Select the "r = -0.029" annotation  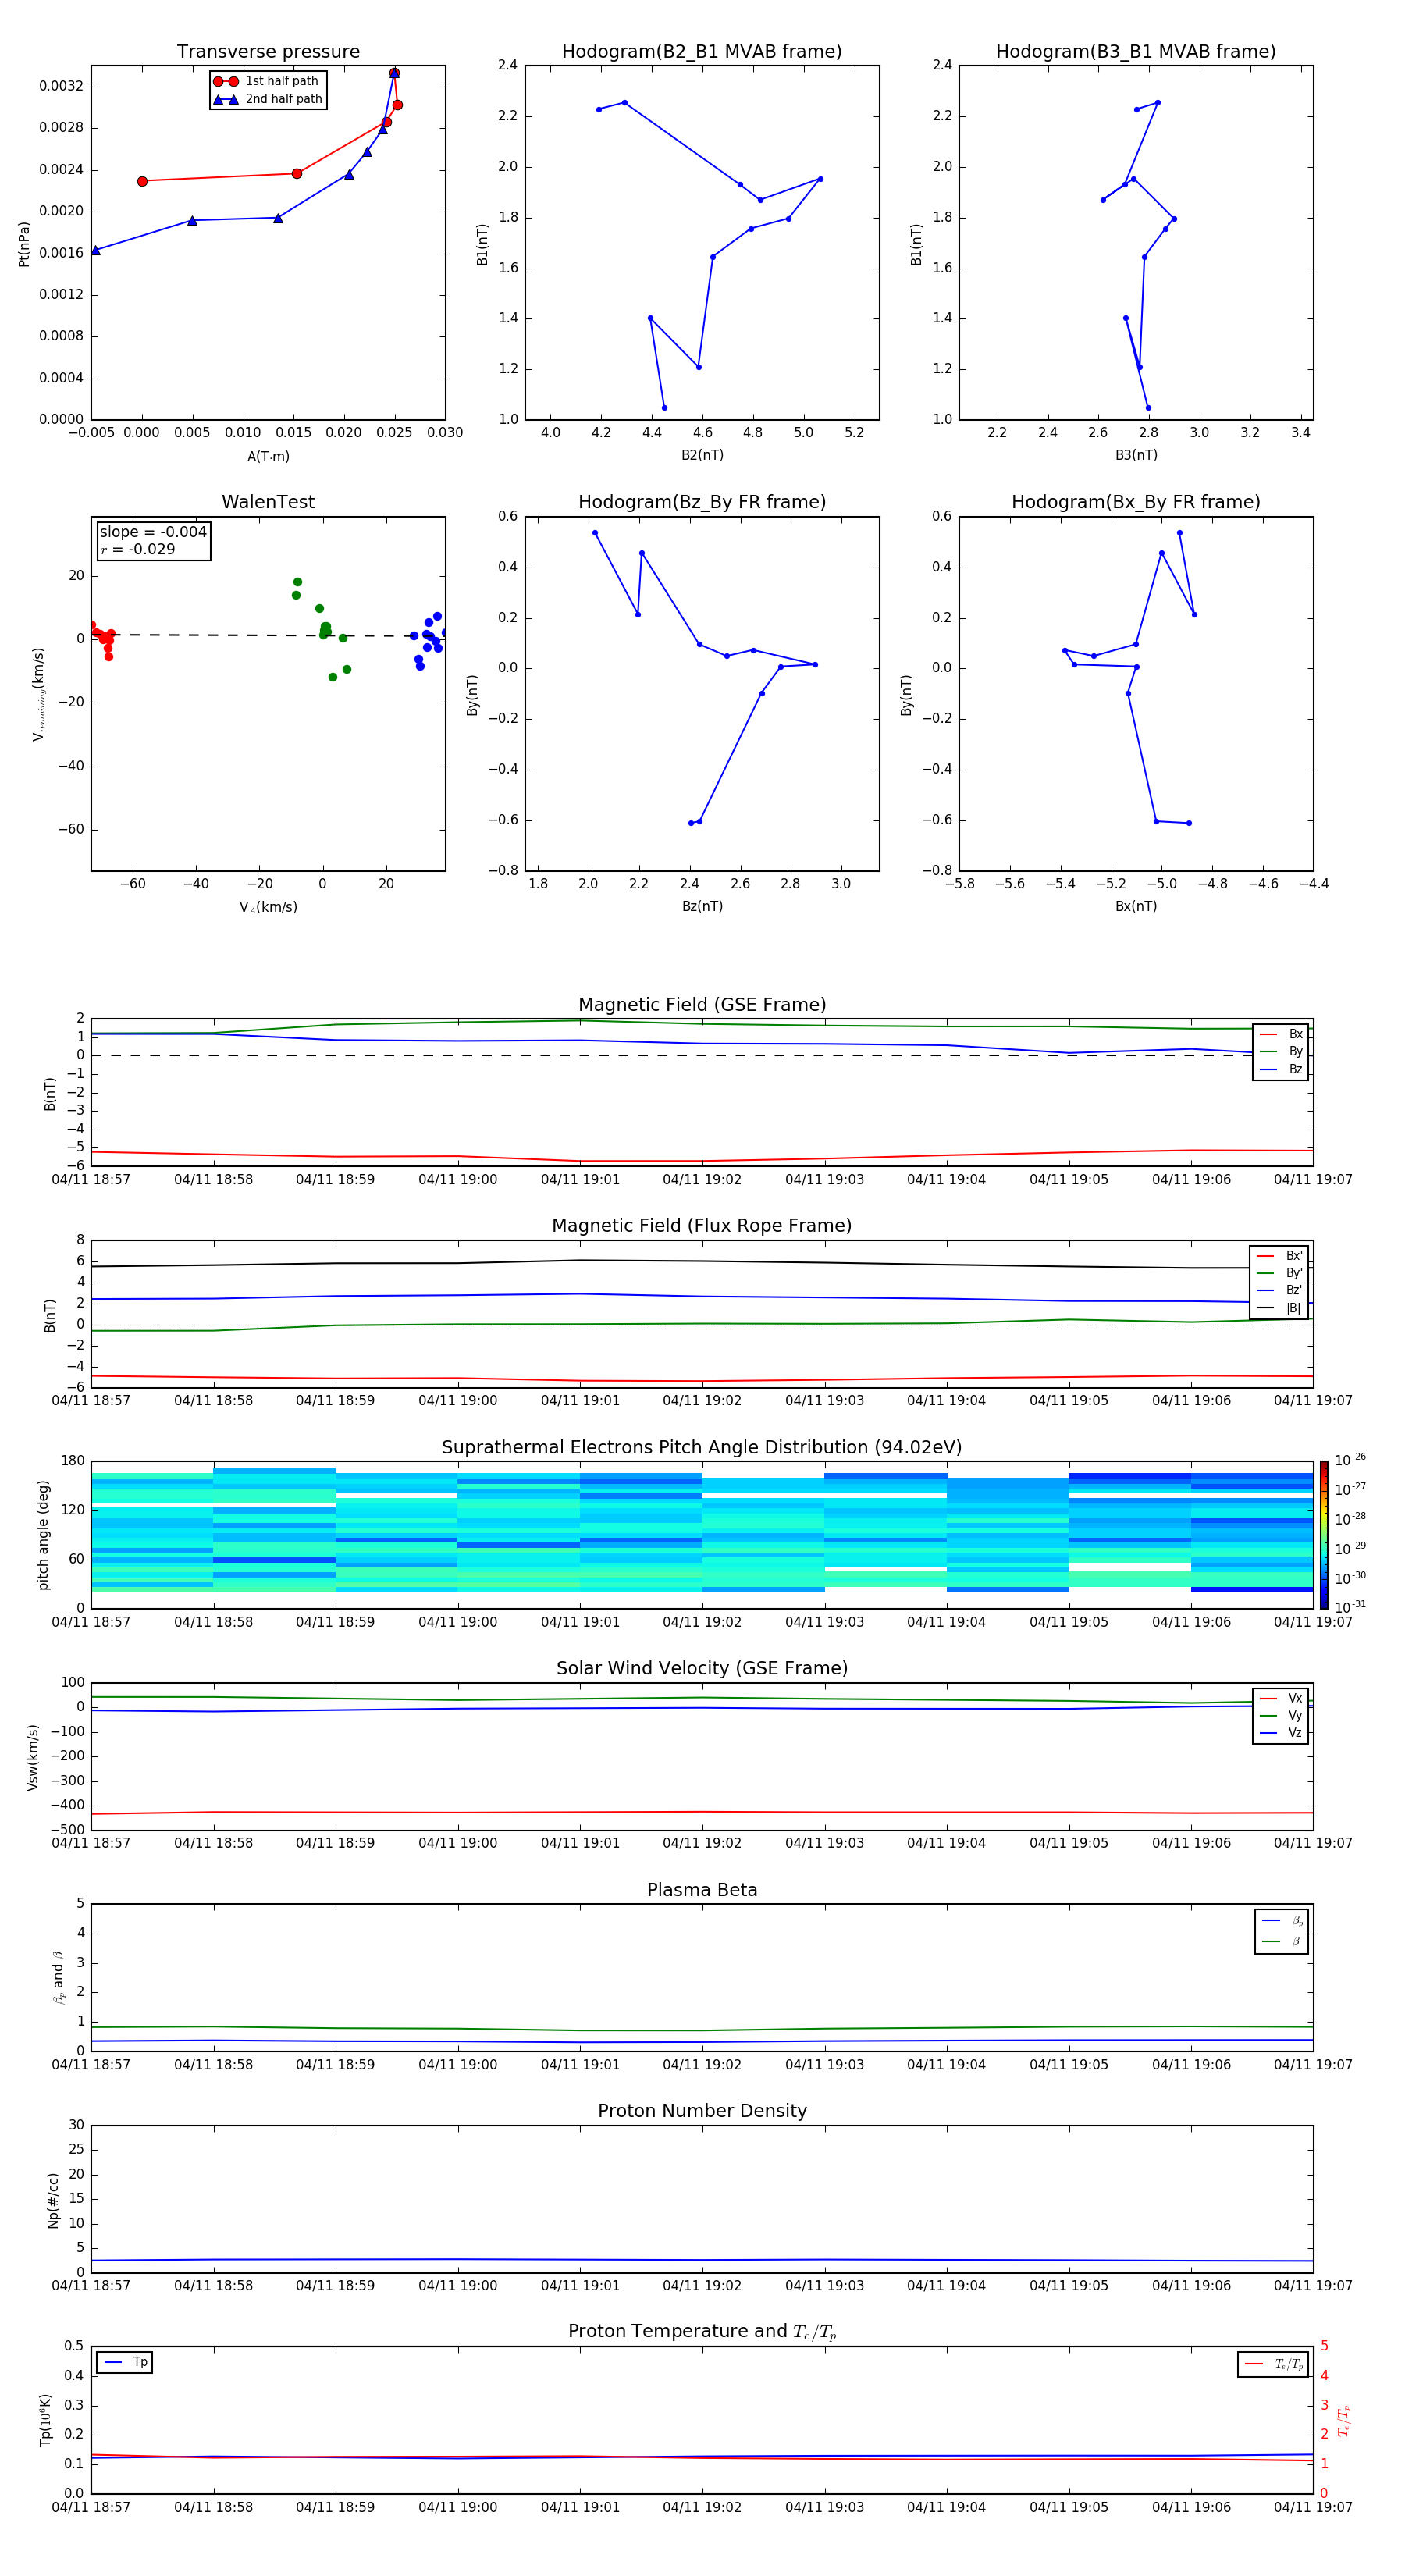coord(138,549)
